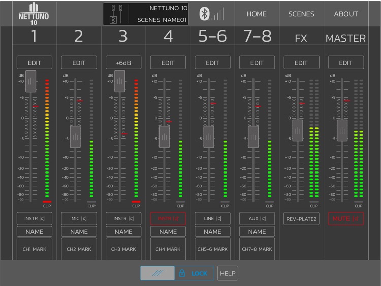Select the FX channel header

pyautogui.click(x=301, y=36)
